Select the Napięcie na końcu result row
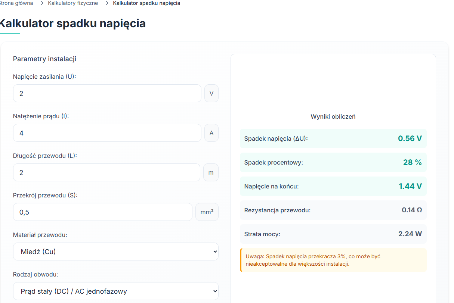 [x=333, y=186]
